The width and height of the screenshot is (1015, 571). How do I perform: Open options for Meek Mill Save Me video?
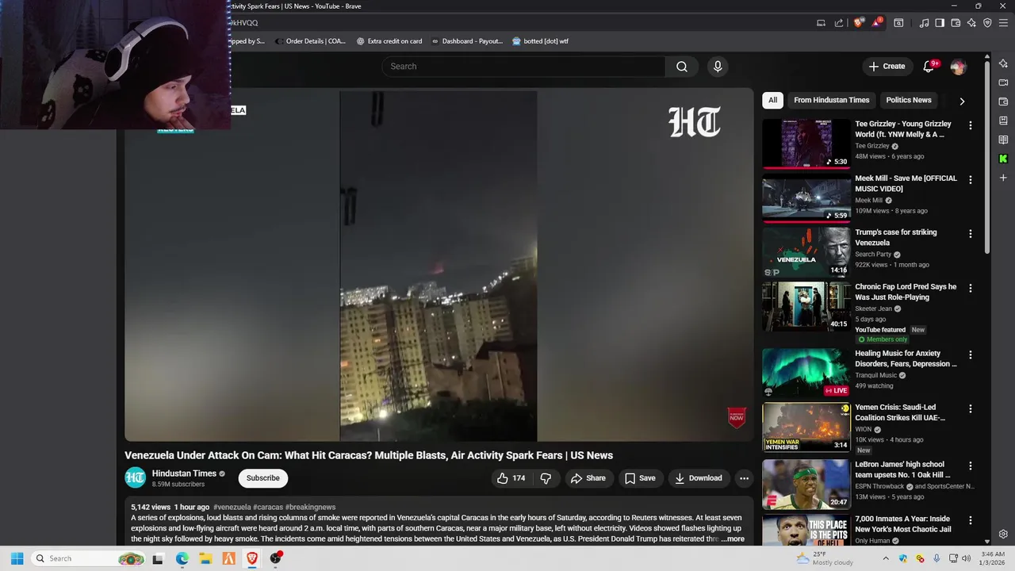click(x=970, y=180)
